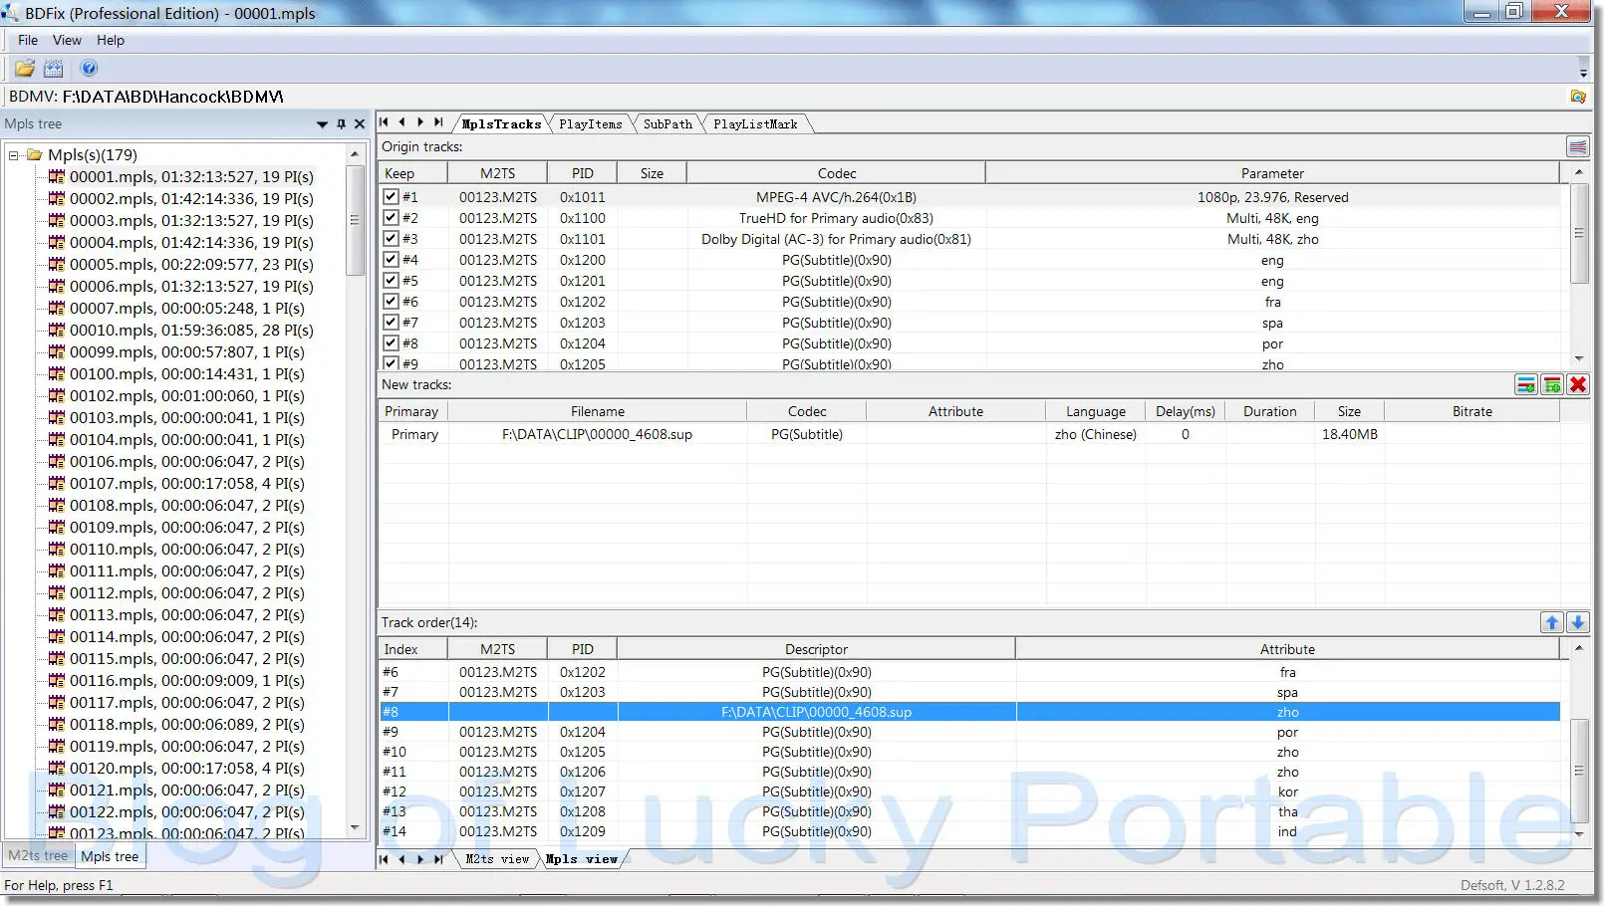1604x906 pixels.
Task: Click the playlist icon beside 00005.mpls
Action: point(57,265)
